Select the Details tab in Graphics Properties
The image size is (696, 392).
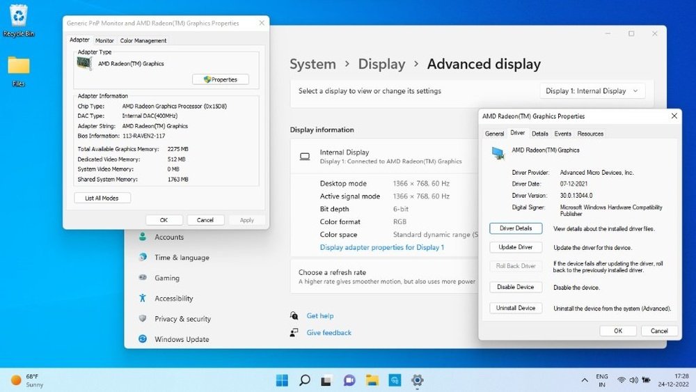pos(539,133)
